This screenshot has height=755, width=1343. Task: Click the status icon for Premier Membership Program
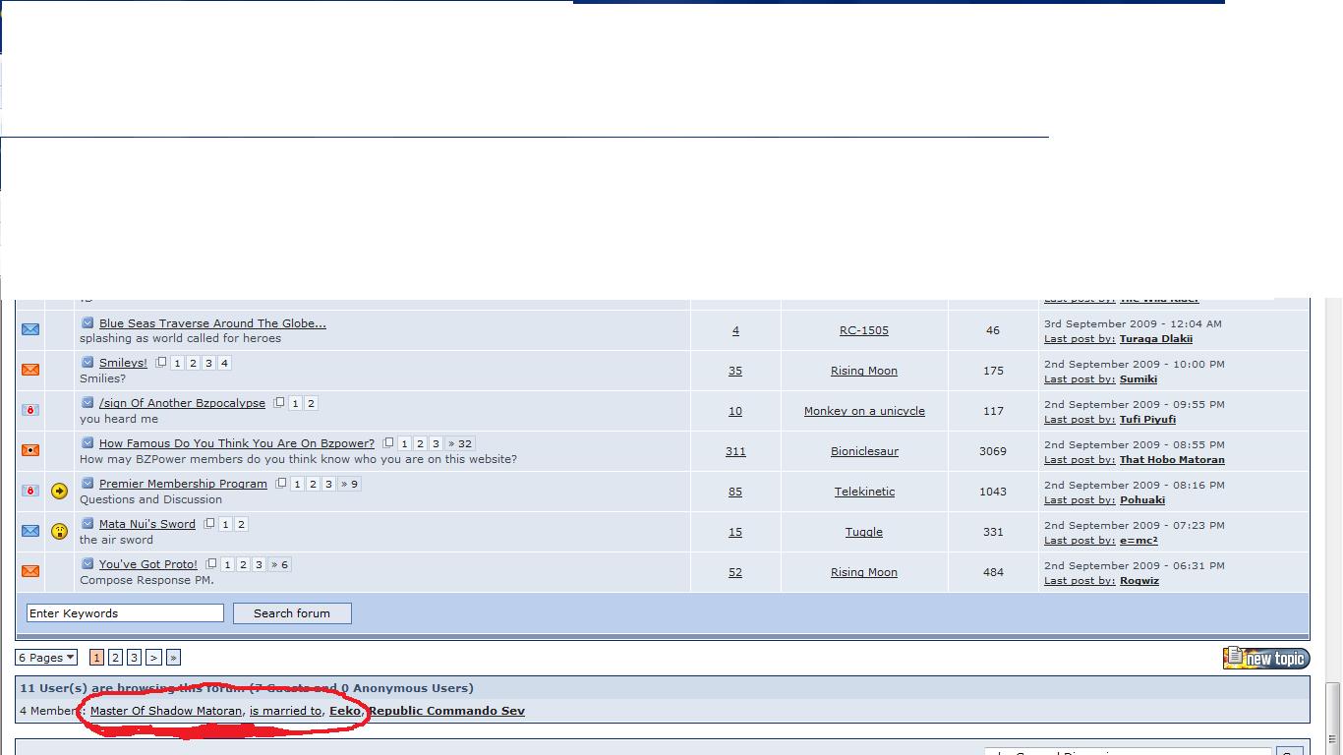[30, 492]
